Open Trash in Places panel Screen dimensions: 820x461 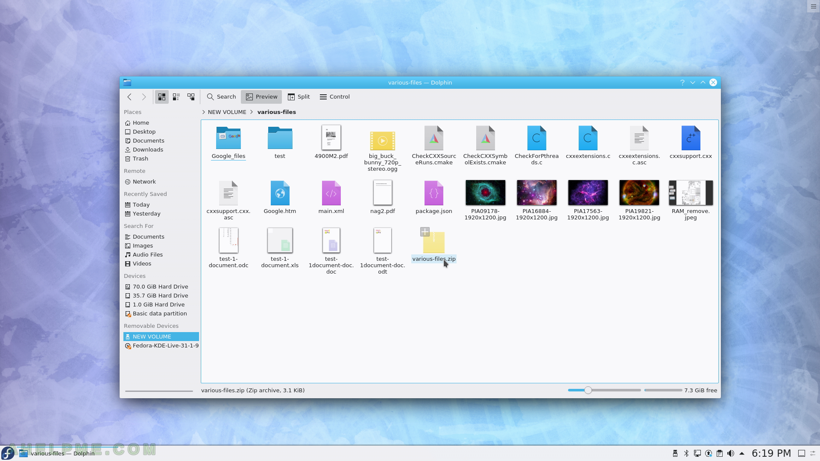[x=161, y=159]
